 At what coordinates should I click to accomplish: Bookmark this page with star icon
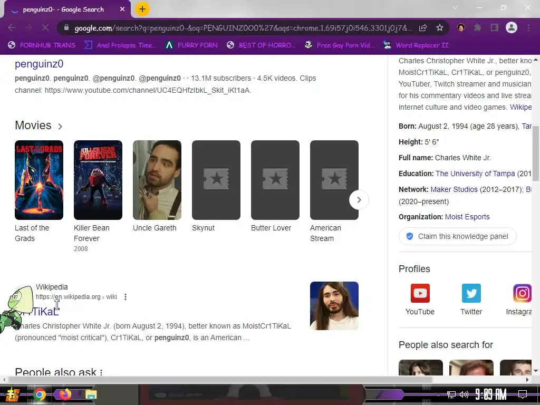tap(439, 28)
